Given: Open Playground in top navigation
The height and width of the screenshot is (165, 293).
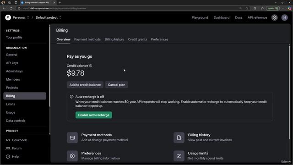Looking at the screenshot, I should 200,17.
